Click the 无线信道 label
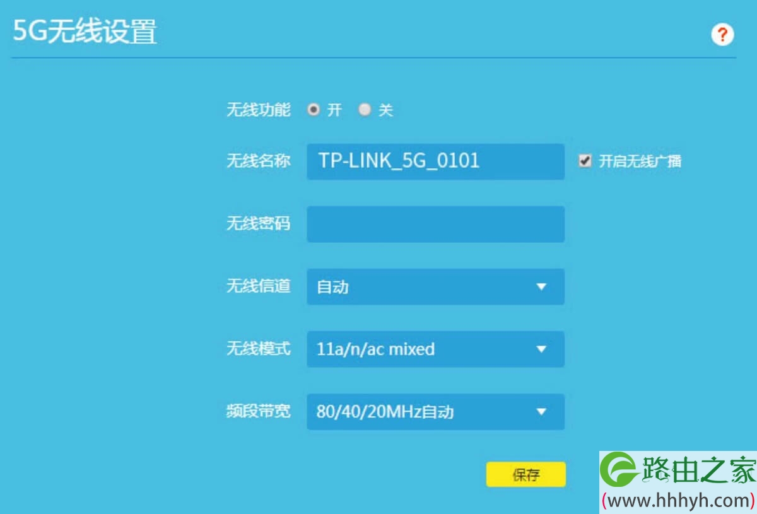Image resolution: width=757 pixels, height=514 pixels. tap(259, 286)
